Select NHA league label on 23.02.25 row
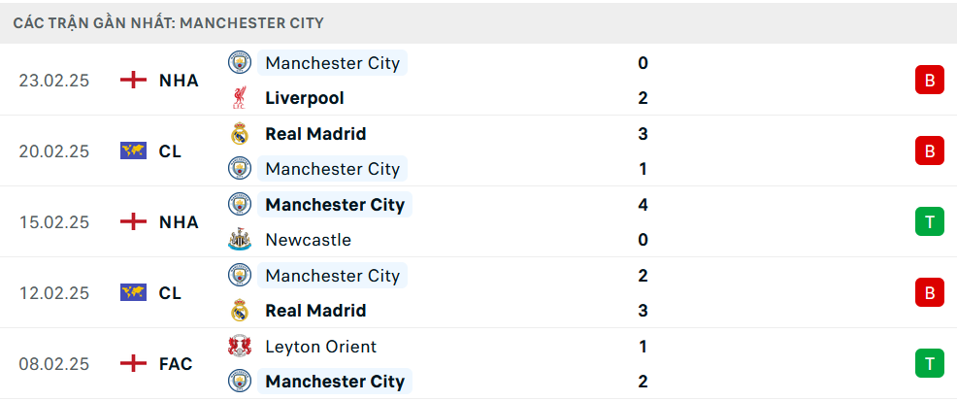957x401 pixels. tap(179, 81)
